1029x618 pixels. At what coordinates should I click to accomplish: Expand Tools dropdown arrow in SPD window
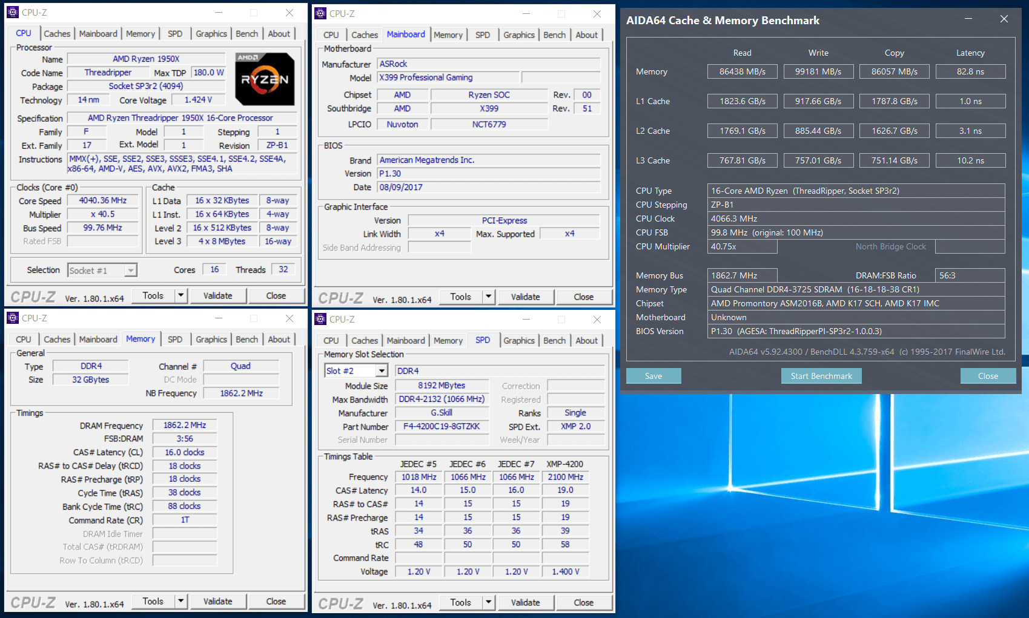coord(488,602)
